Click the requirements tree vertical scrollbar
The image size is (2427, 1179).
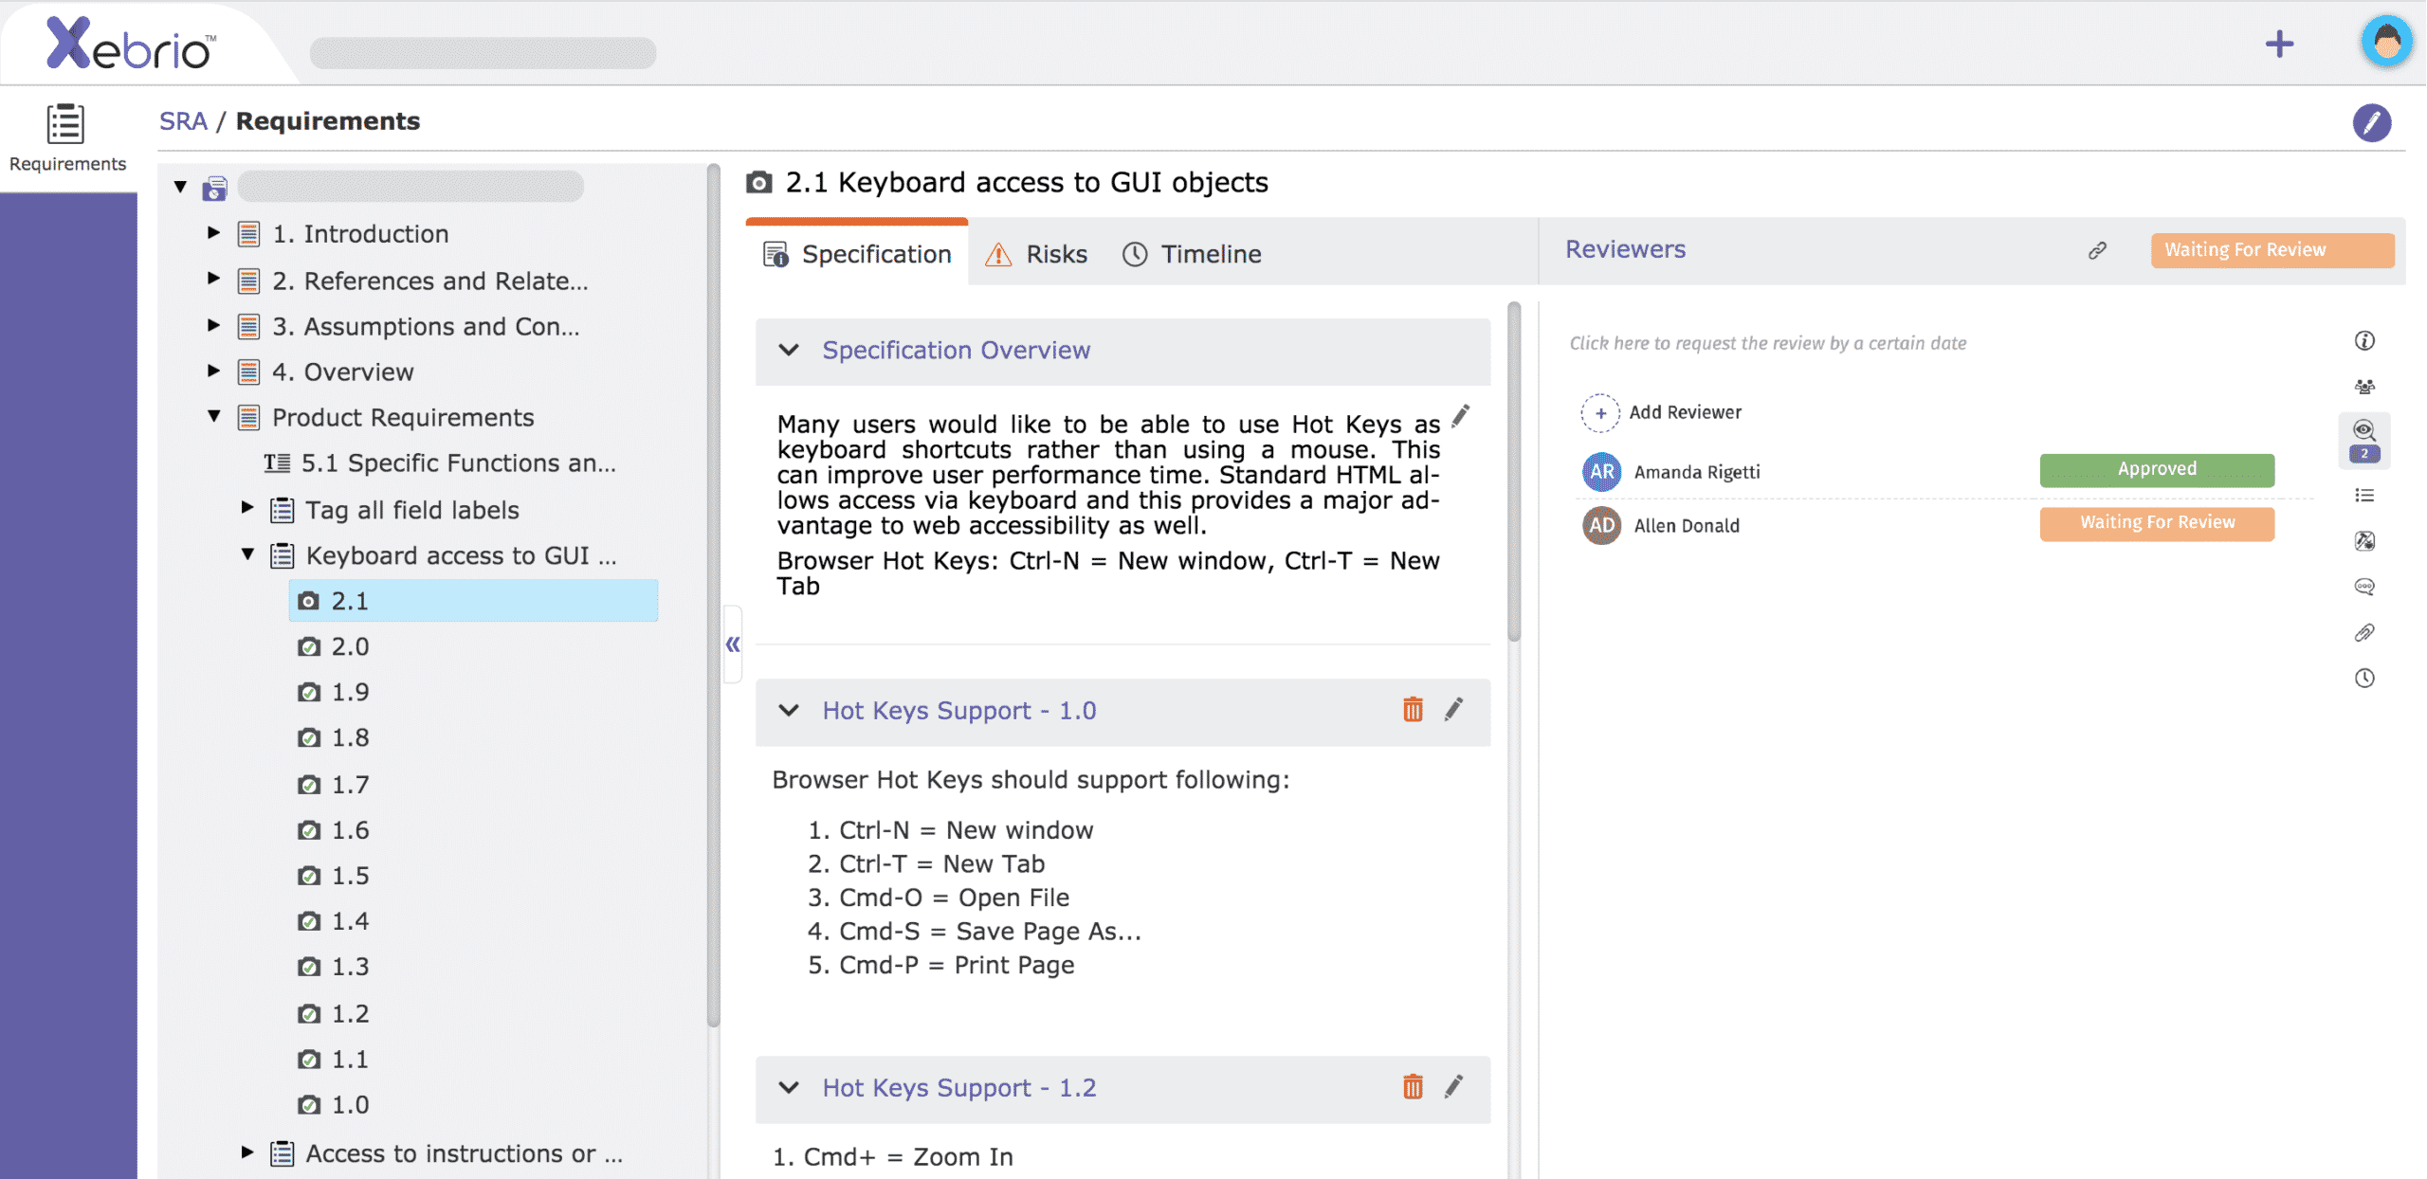[x=713, y=597]
